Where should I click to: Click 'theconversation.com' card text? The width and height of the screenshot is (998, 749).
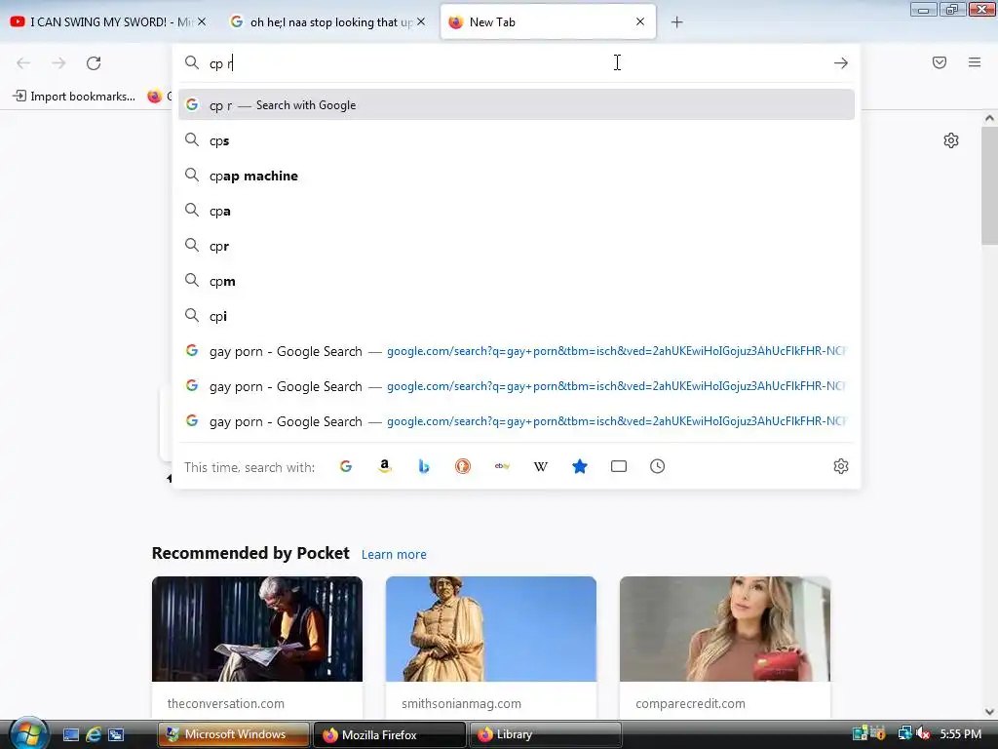coord(226,703)
